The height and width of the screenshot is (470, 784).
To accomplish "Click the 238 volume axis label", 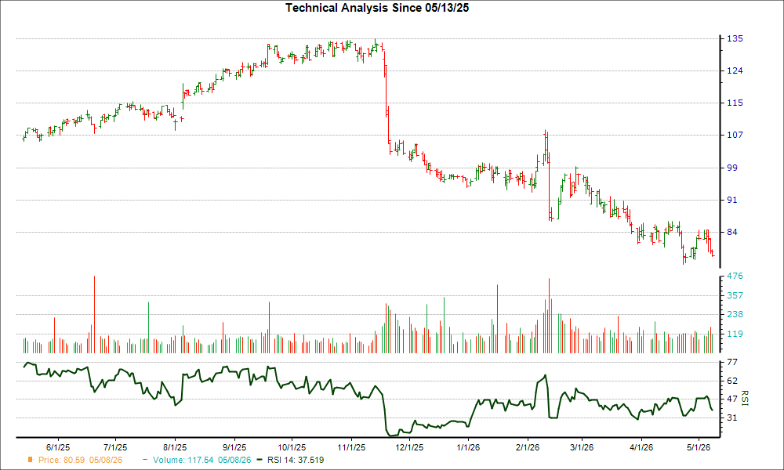I will pos(735,315).
